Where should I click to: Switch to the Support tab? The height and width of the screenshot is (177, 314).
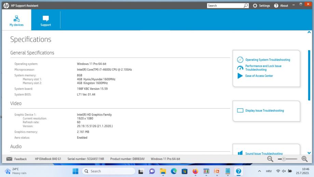tap(46, 20)
